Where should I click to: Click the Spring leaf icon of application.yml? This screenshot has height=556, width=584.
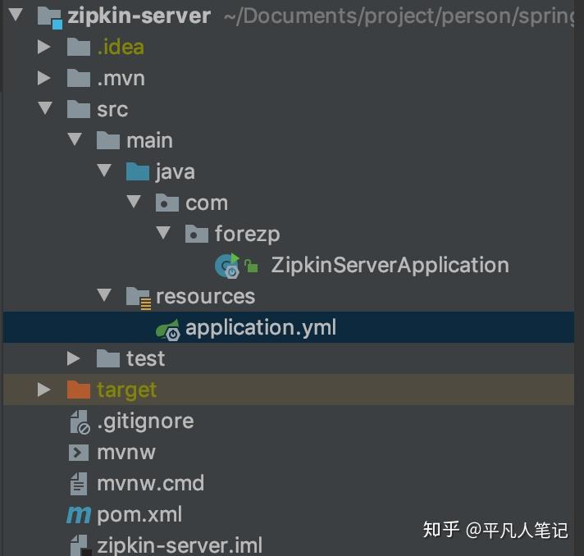click(167, 329)
